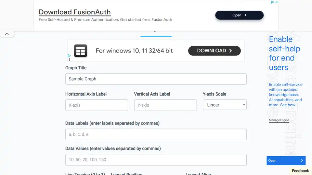This screenshot has height=175, width=312.
Task: Click the Data Values input field
Action: 156,159
